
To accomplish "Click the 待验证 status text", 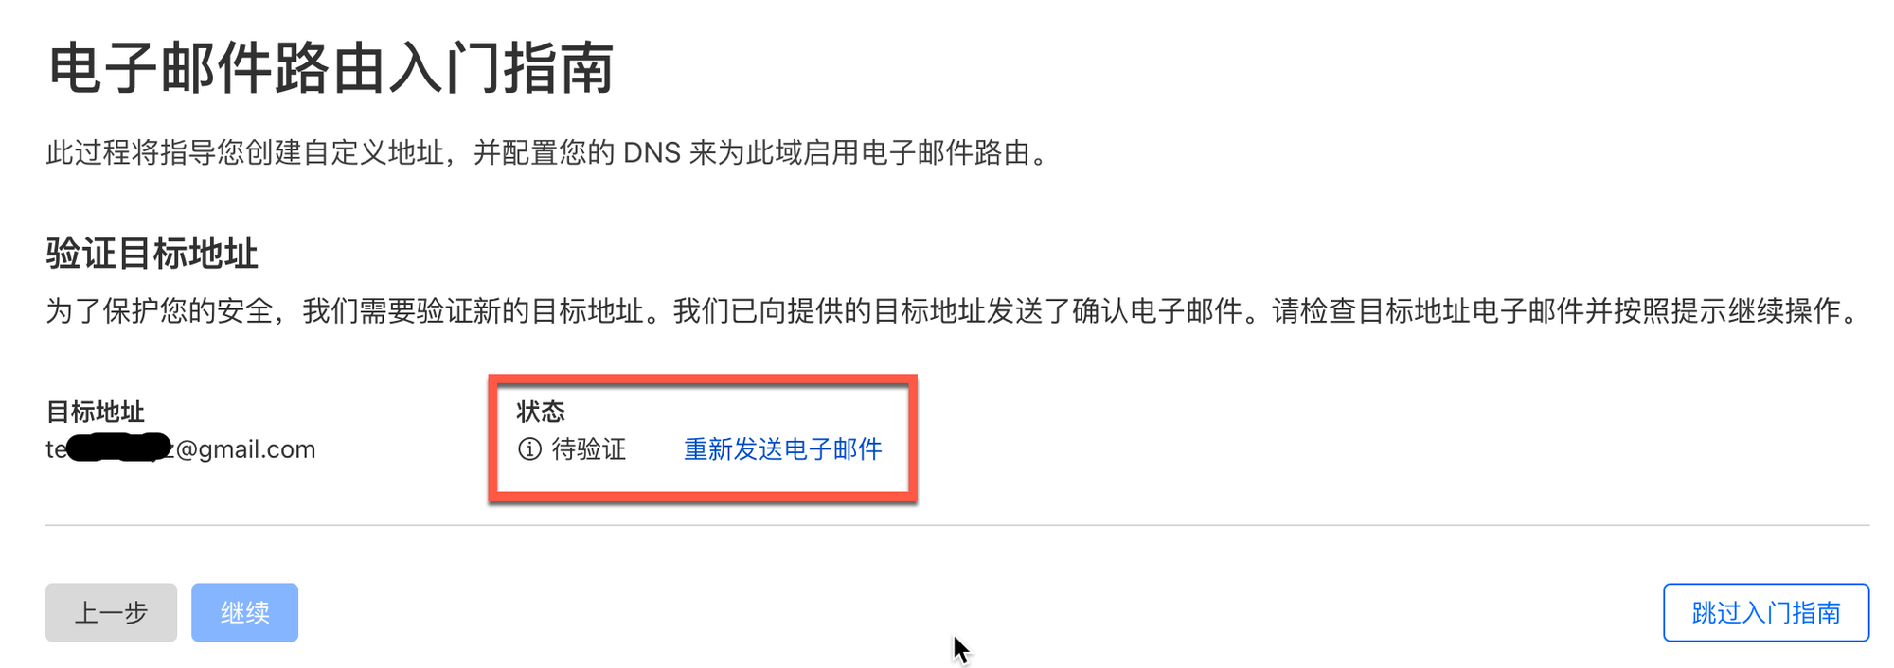I will (x=589, y=448).
